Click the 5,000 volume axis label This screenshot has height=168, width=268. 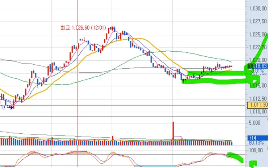click(x=255, y=122)
